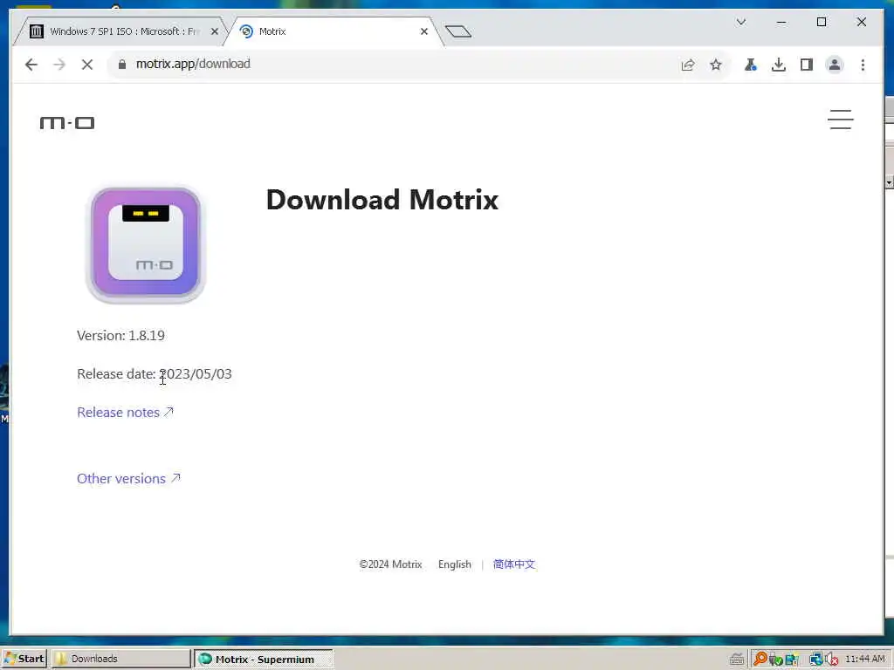Open site security lock info

tap(122, 65)
